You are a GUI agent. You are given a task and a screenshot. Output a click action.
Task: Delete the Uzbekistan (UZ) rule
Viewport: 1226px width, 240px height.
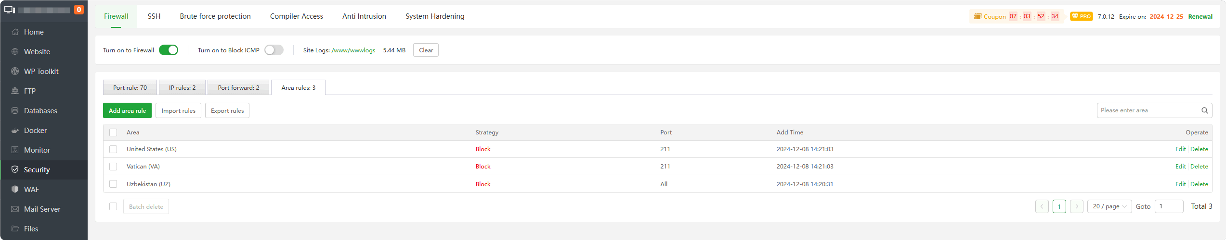point(1199,184)
